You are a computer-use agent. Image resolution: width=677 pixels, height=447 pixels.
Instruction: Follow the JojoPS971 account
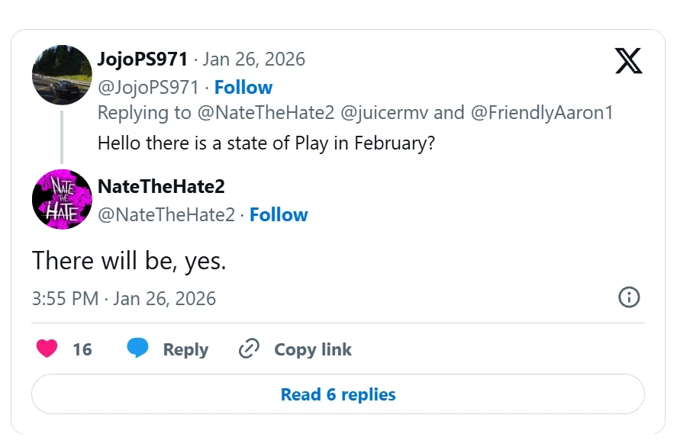tap(243, 87)
